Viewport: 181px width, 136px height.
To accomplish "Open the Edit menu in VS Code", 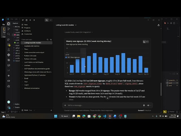I will point(16,19).
